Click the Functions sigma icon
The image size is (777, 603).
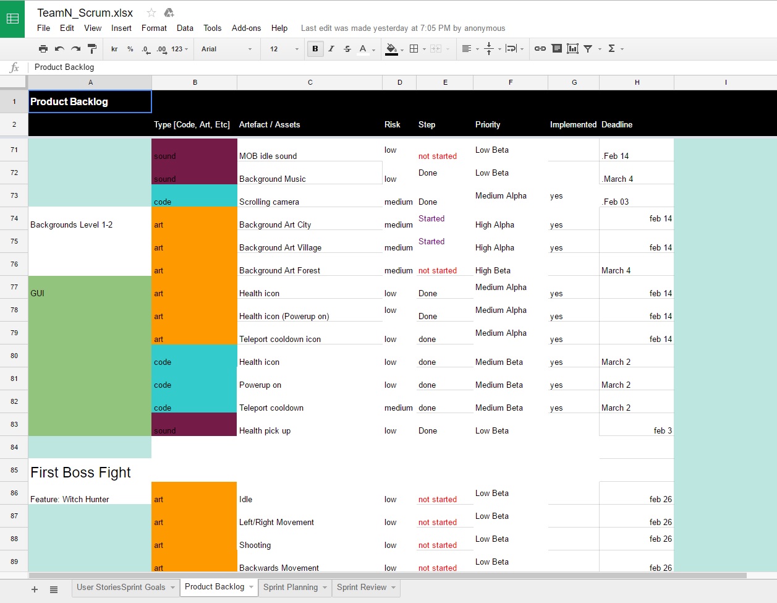point(611,49)
